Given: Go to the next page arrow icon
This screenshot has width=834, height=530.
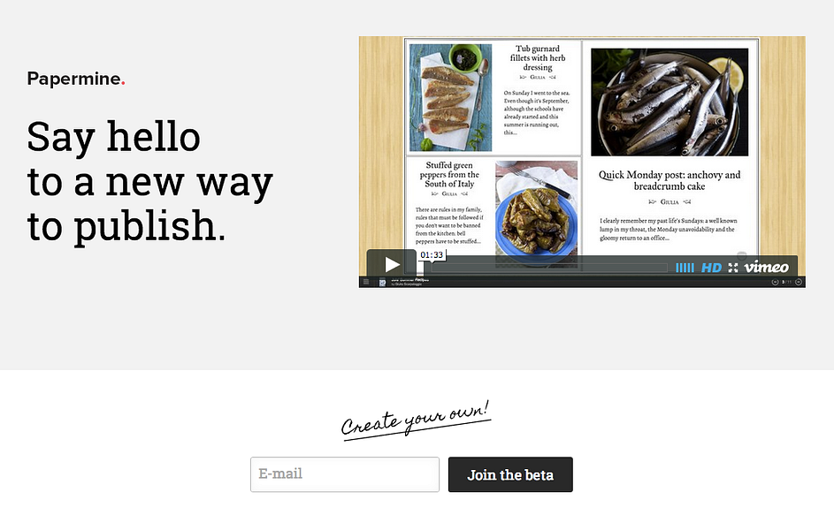Looking at the screenshot, I should click(798, 282).
